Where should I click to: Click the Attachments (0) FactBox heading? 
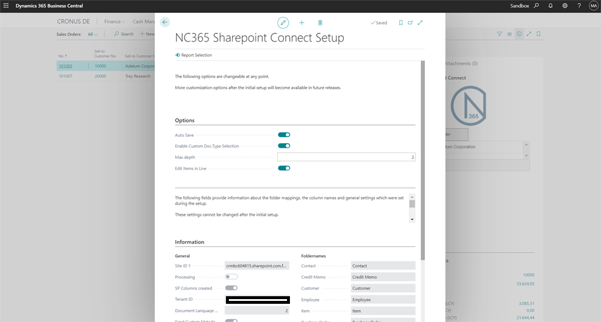click(x=461, y=63)
